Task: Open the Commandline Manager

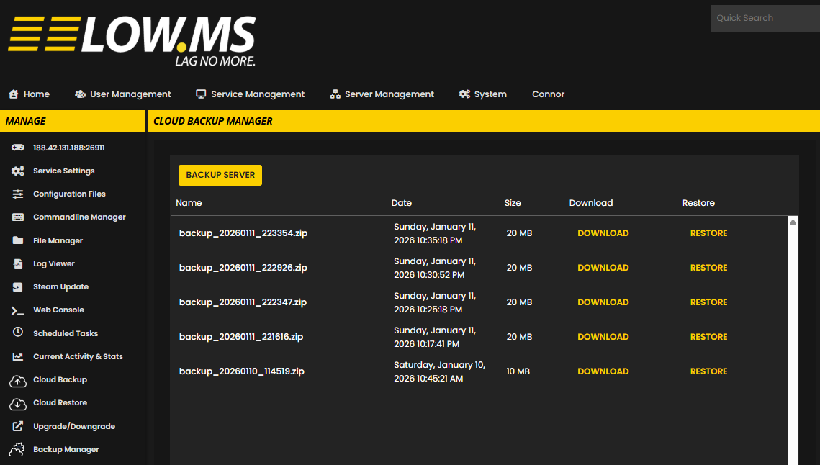Action: (78, 217)
